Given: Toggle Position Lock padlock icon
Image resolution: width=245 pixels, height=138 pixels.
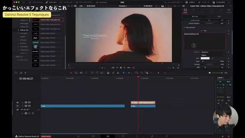Looking at the screenshot, I should 118,73.
